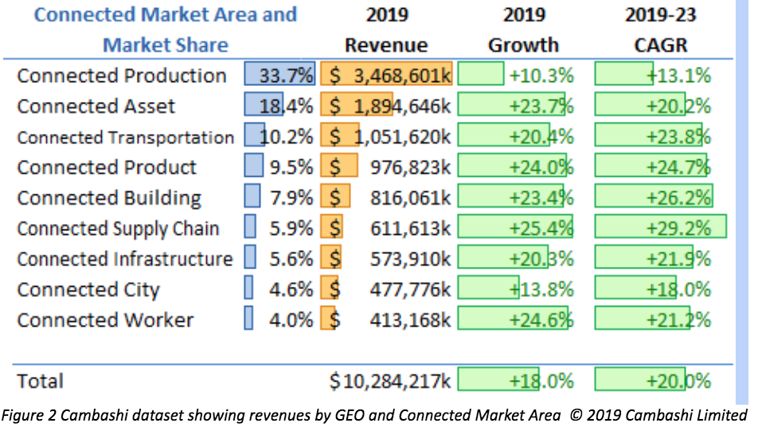Select the Connected Worker row label
This screenshot has height=427, width=758.
point(105,320)
